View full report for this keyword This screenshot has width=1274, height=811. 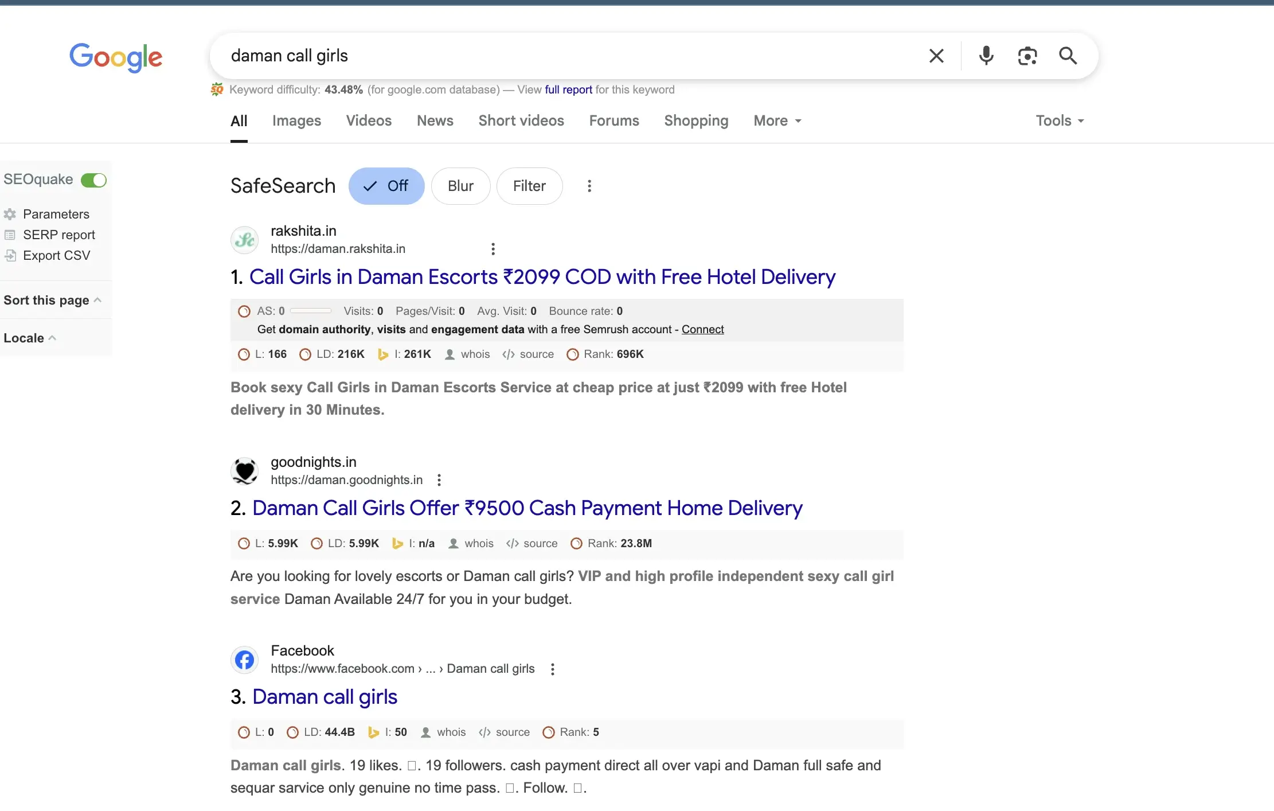(x=568, y=89)
